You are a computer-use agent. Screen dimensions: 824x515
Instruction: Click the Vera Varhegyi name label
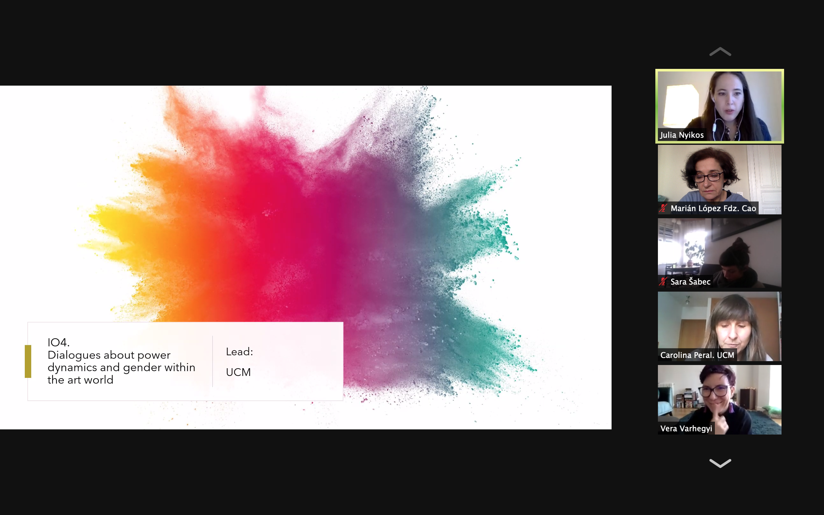[x=686, y=428]
